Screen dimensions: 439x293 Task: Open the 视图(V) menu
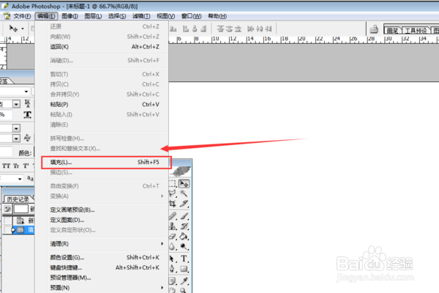coord(165,16)
